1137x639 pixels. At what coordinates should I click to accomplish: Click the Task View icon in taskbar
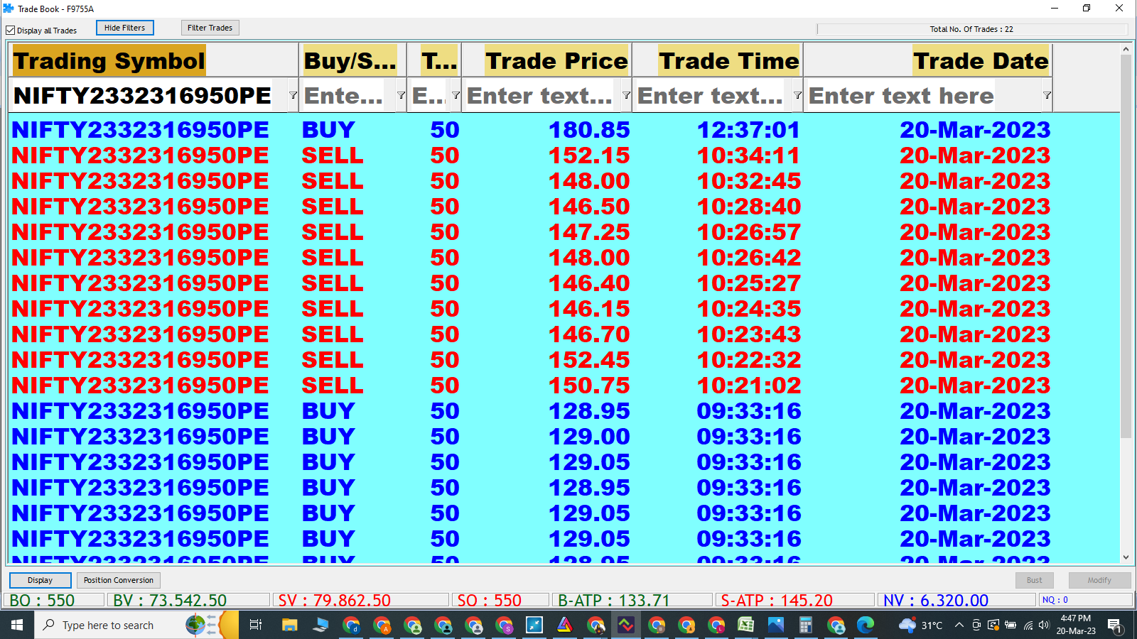pyautogui.click(x=256, y=626)
